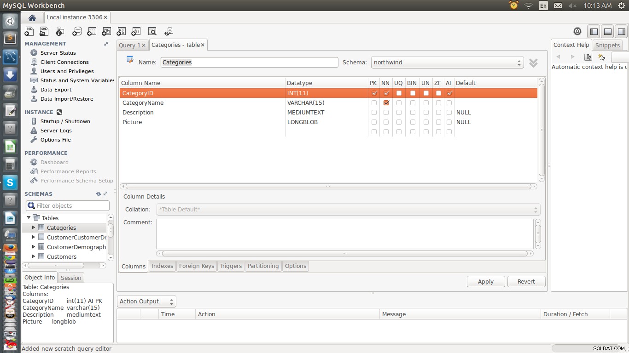Click the columns grid horizontal scrollbar
Viewport: 629px width, 353px height.
(x=328, y=187)
